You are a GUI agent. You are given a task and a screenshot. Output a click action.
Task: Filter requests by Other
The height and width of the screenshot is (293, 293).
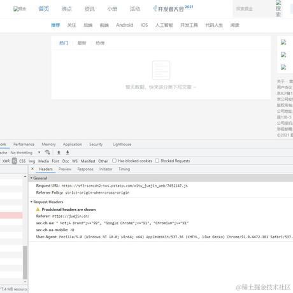click(103, 161)
